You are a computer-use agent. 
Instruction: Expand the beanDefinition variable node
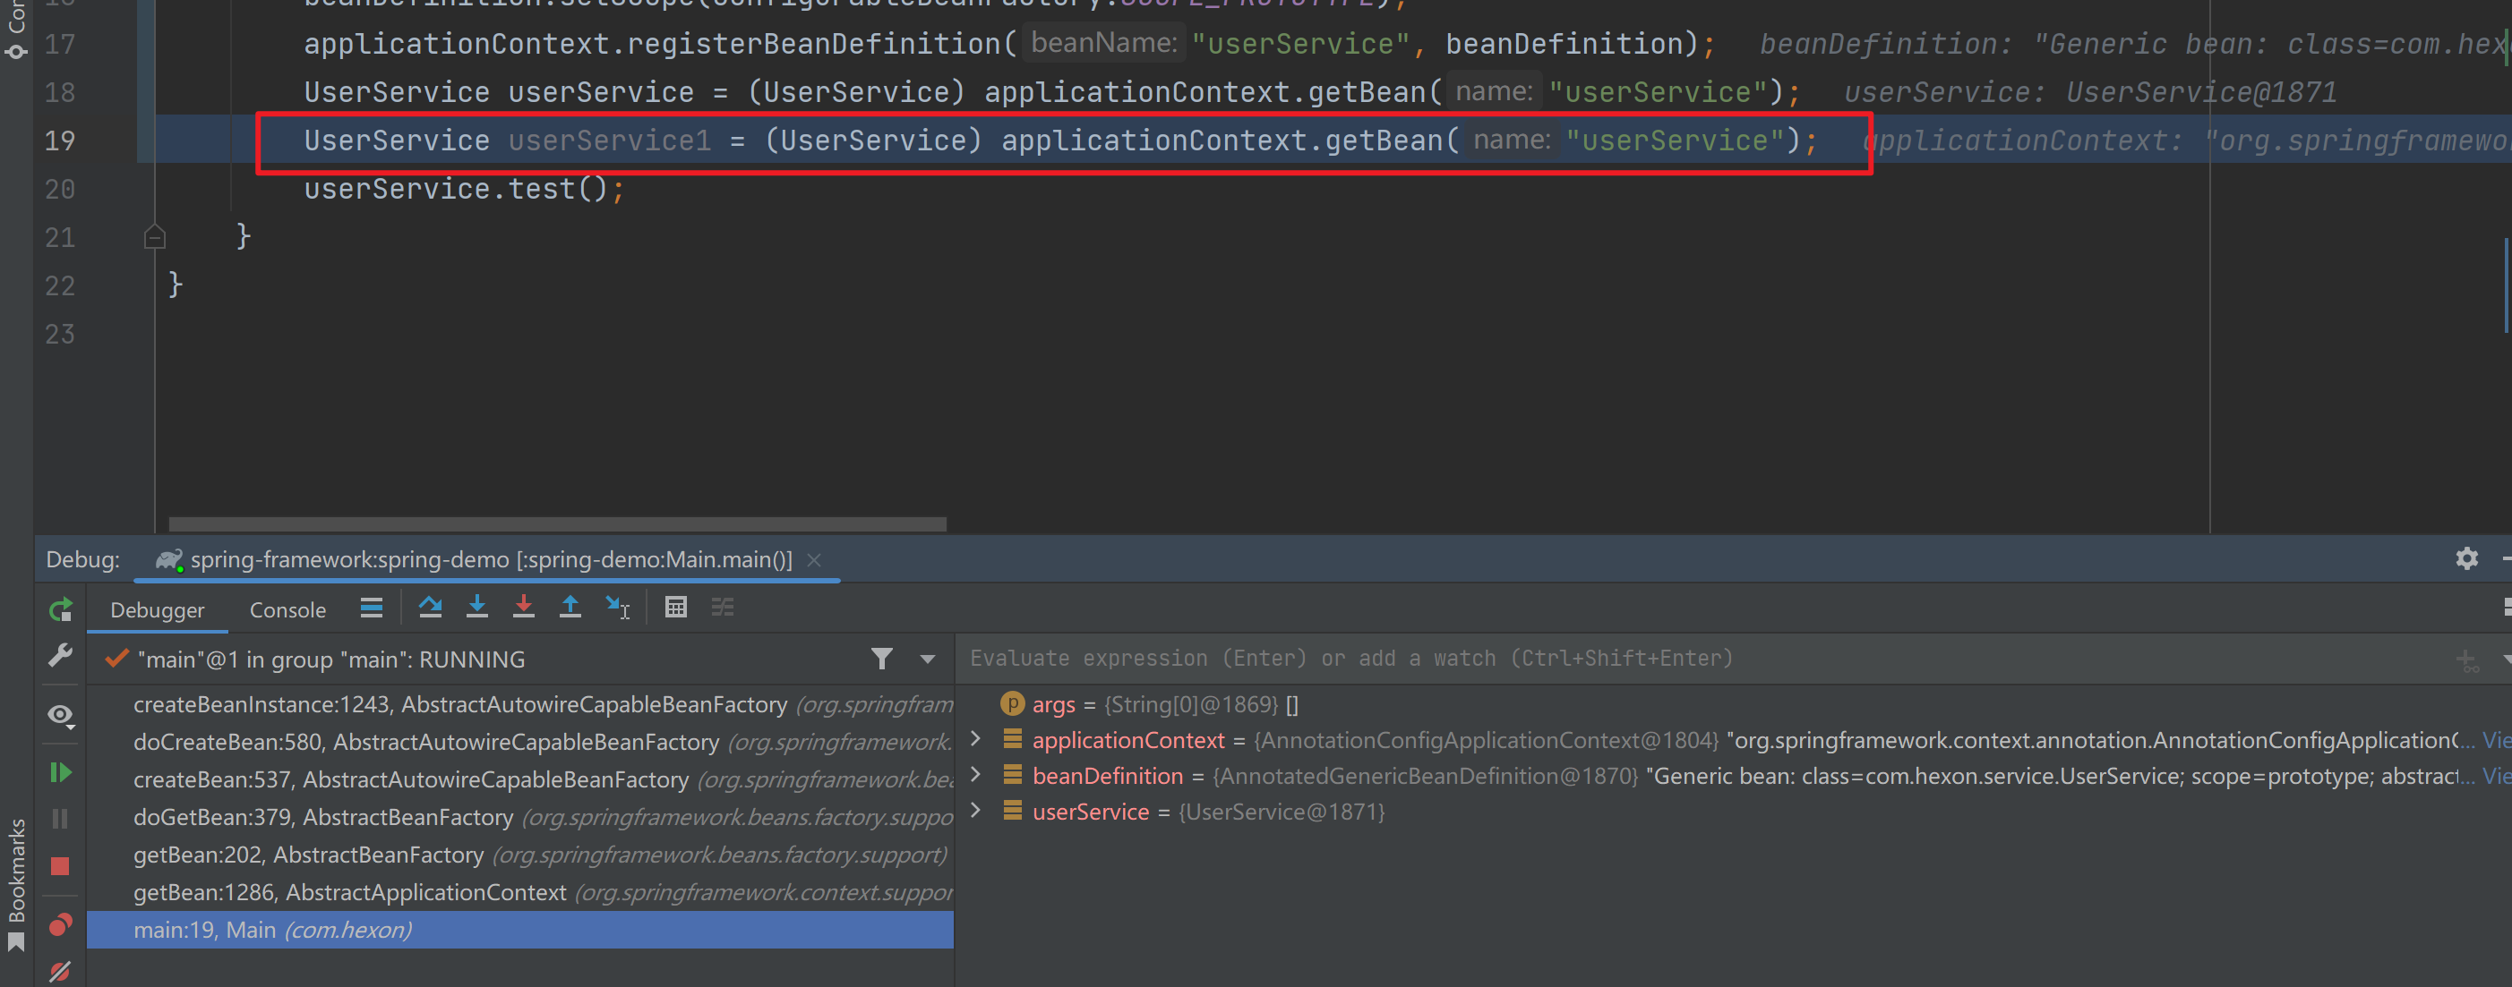[975, 776]
